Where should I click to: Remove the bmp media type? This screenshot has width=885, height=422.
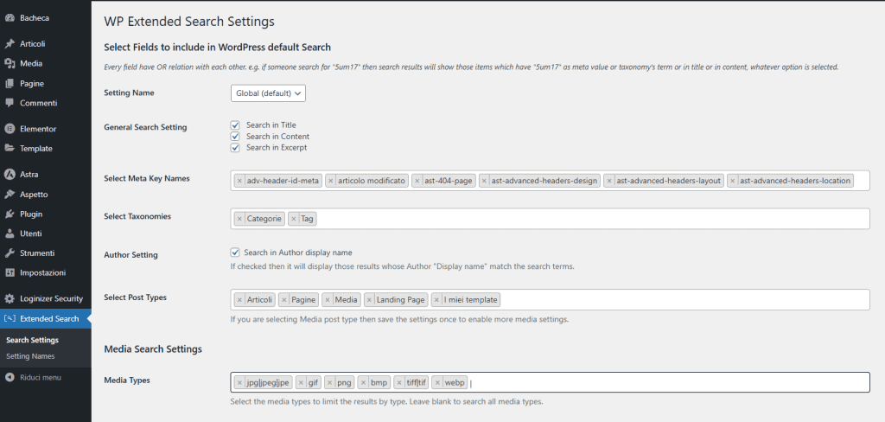(363, 382)
